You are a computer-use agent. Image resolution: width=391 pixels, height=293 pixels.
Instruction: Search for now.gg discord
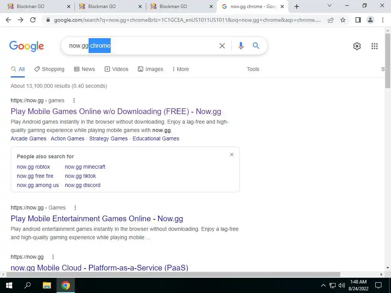[x=82, y=185]
